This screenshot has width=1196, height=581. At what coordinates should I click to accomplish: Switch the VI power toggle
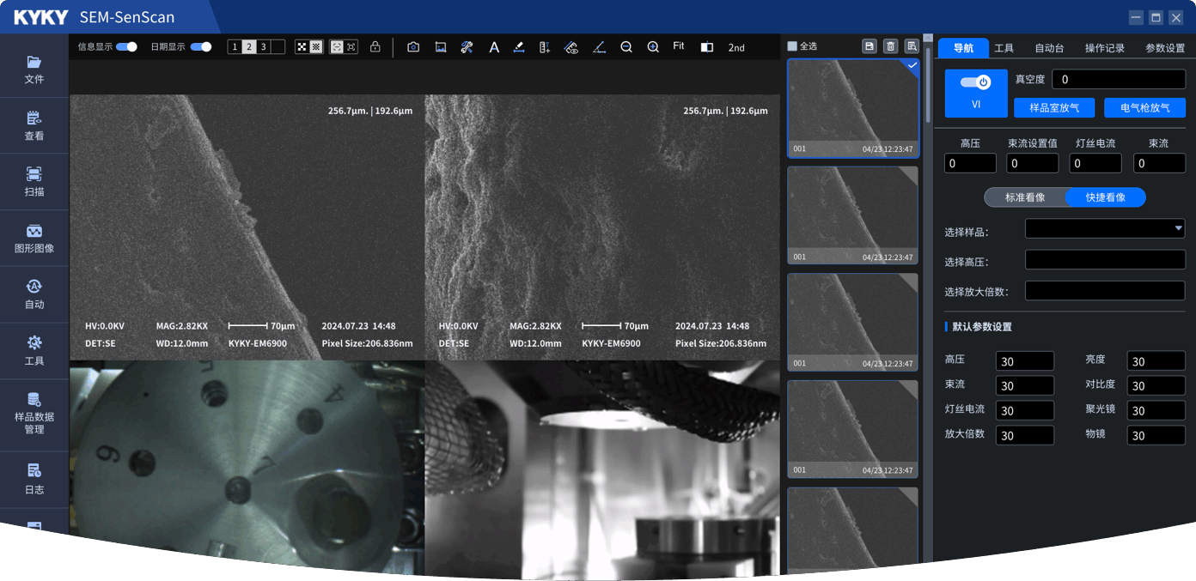click(x=975, y=82)
